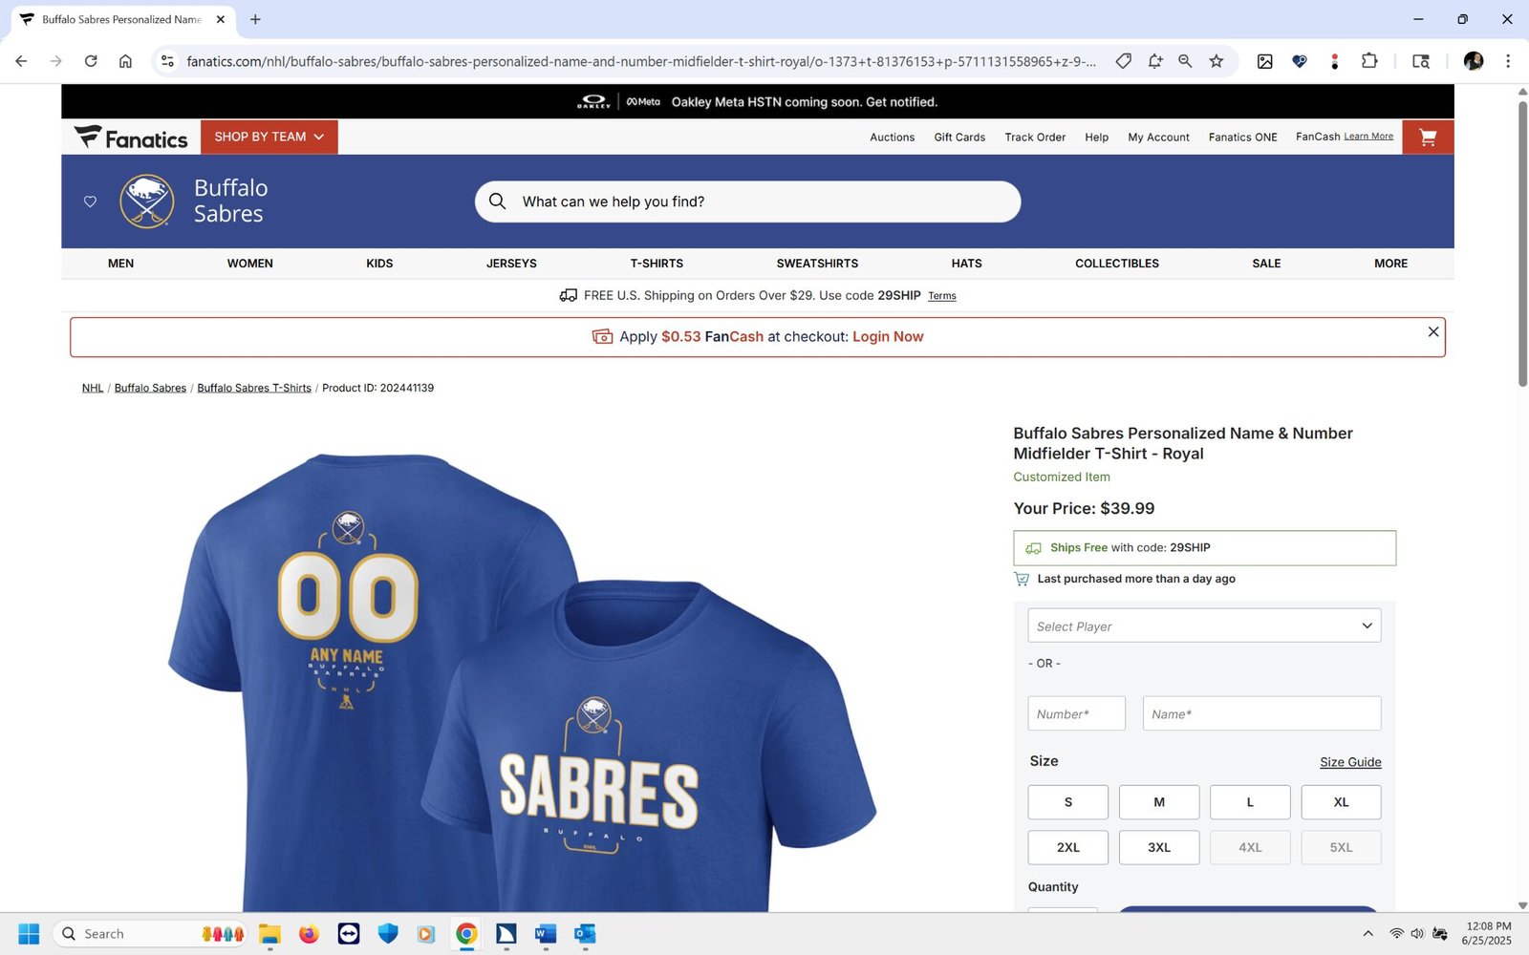The width and height of the screenshot is (1529, 955).
Task: Open a new browser tab
Action: point(255,19)
